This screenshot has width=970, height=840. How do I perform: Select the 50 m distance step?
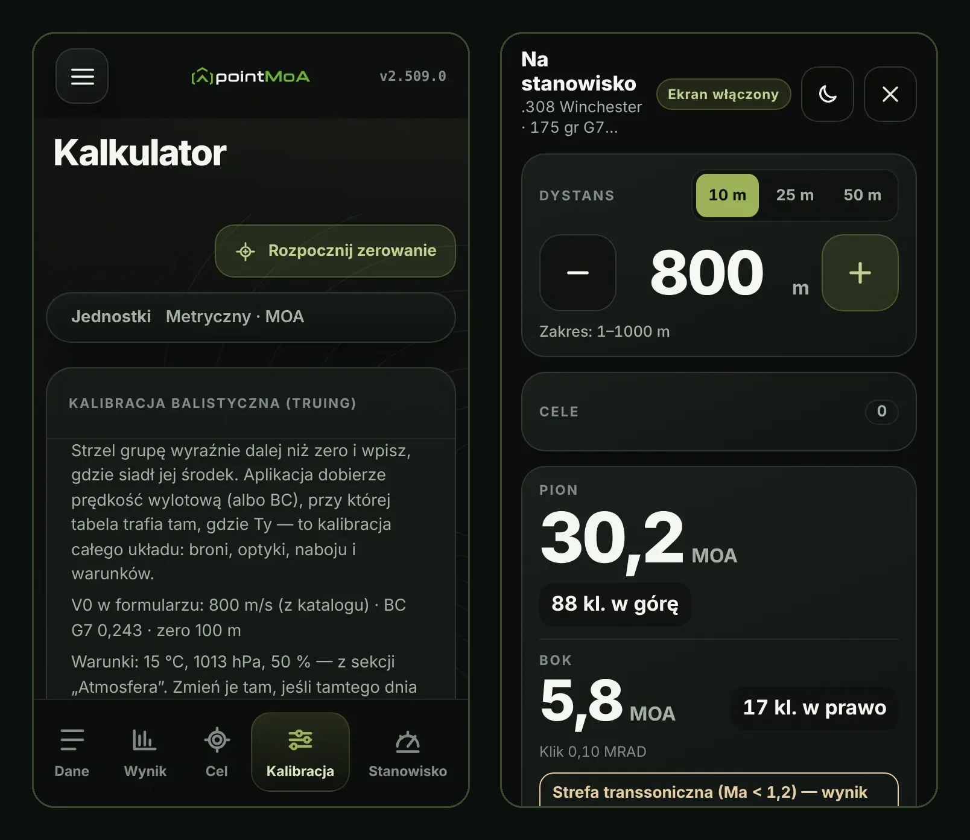(x=863, y=195)
